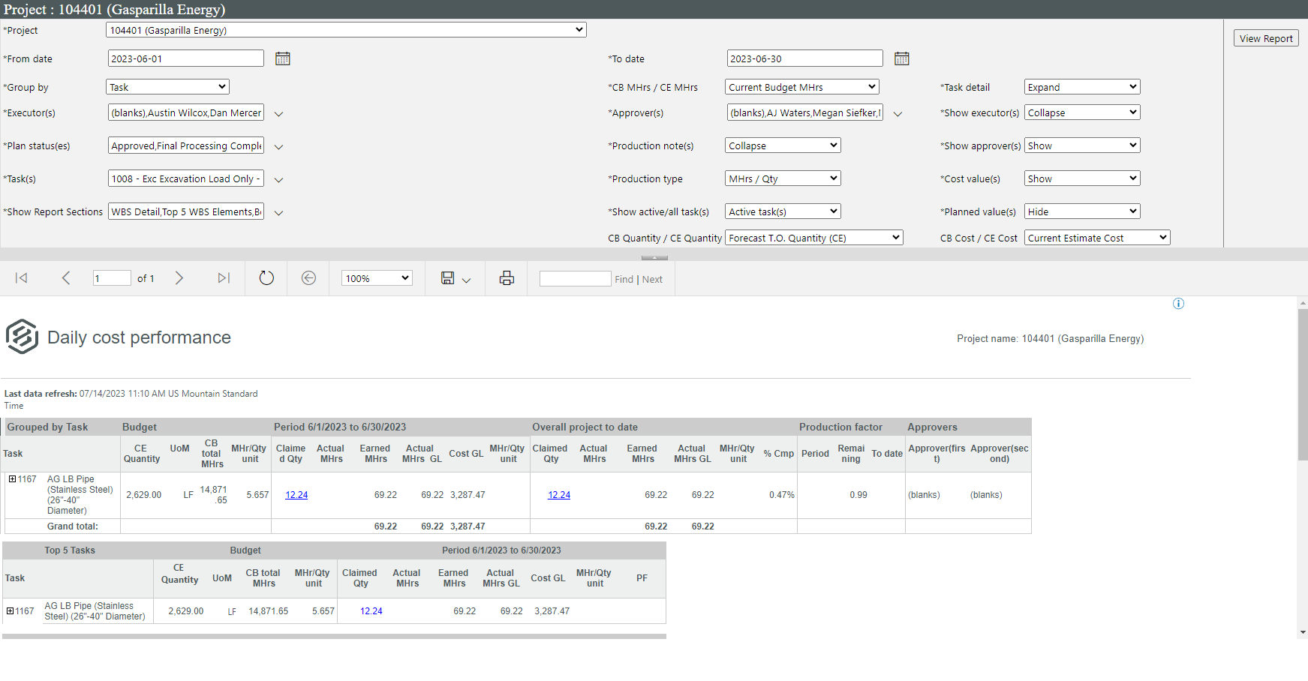Click the View Report button
Image resolution: width=1308 pixels, height=681 pixels.
click(1265, 38)
